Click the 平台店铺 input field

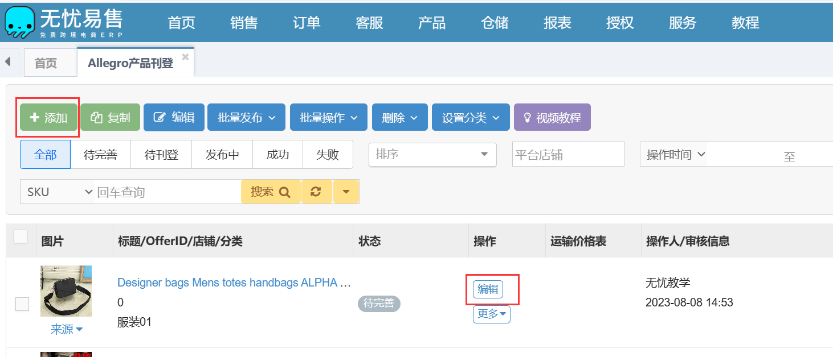click(567, 155)
